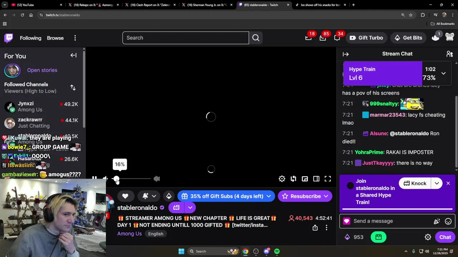Open the Resubscribe dropdown
The width and height of the screenshot is (458, 257).
(305, 196)
